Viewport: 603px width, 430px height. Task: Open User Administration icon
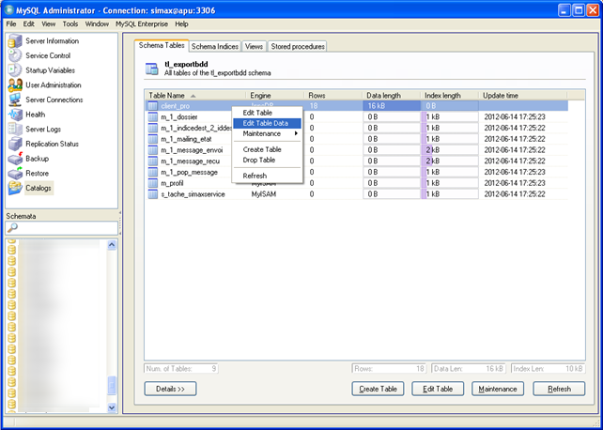tap(15, 85)
